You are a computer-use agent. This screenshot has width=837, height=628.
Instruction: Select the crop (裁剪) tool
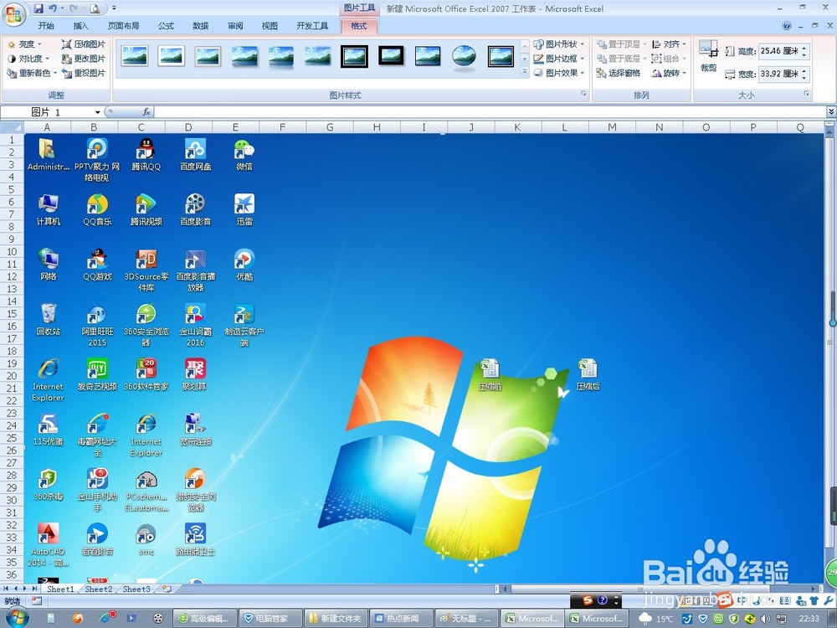point(708,56)
